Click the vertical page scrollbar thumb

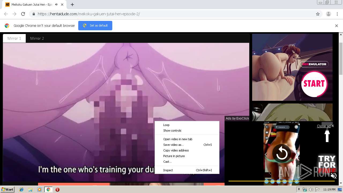click(341, 58)
